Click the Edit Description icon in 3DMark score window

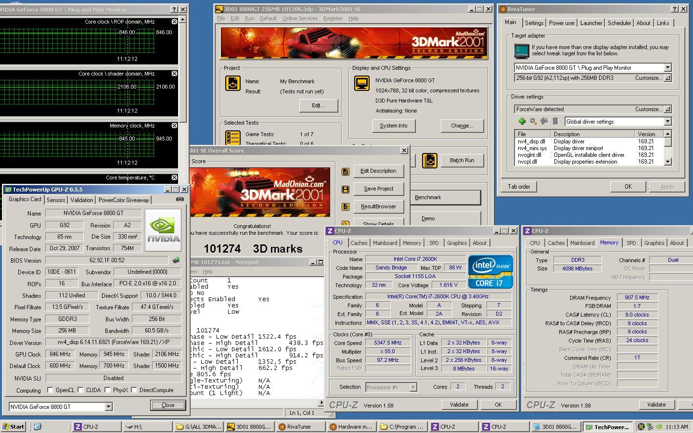coord(345,171)
